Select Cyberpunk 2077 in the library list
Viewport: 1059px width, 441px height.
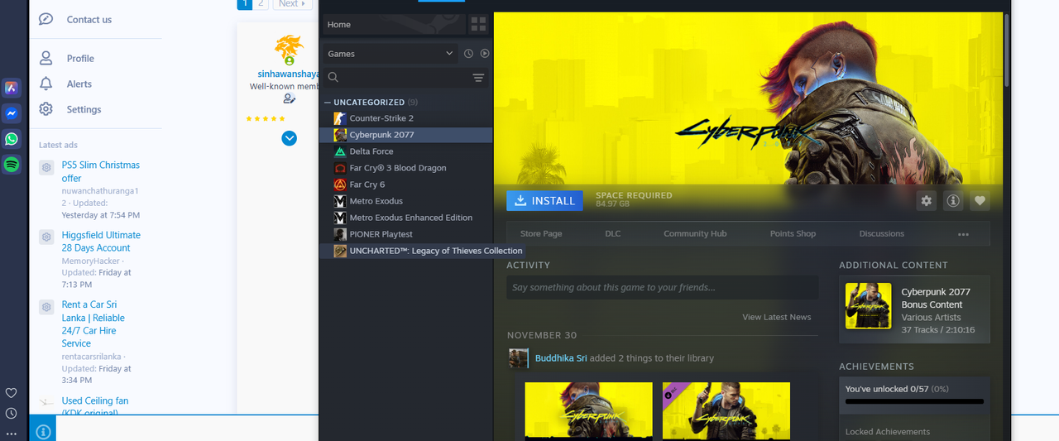pyautogui.click(x=405, y=135)
